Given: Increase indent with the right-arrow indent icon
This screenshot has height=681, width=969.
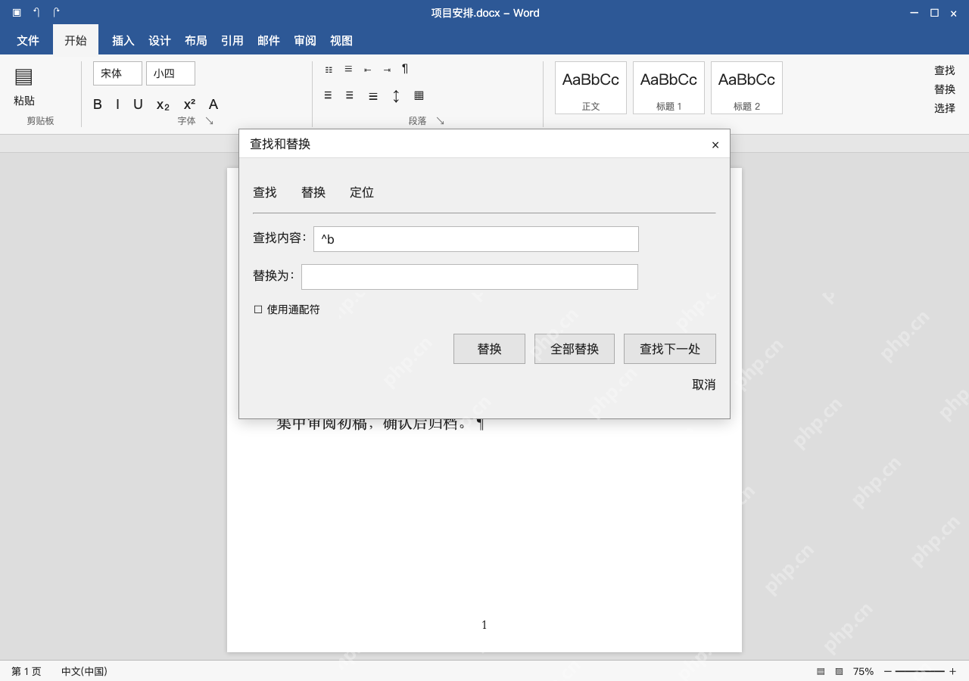Looking at the screenshot, I should (387, 70).
